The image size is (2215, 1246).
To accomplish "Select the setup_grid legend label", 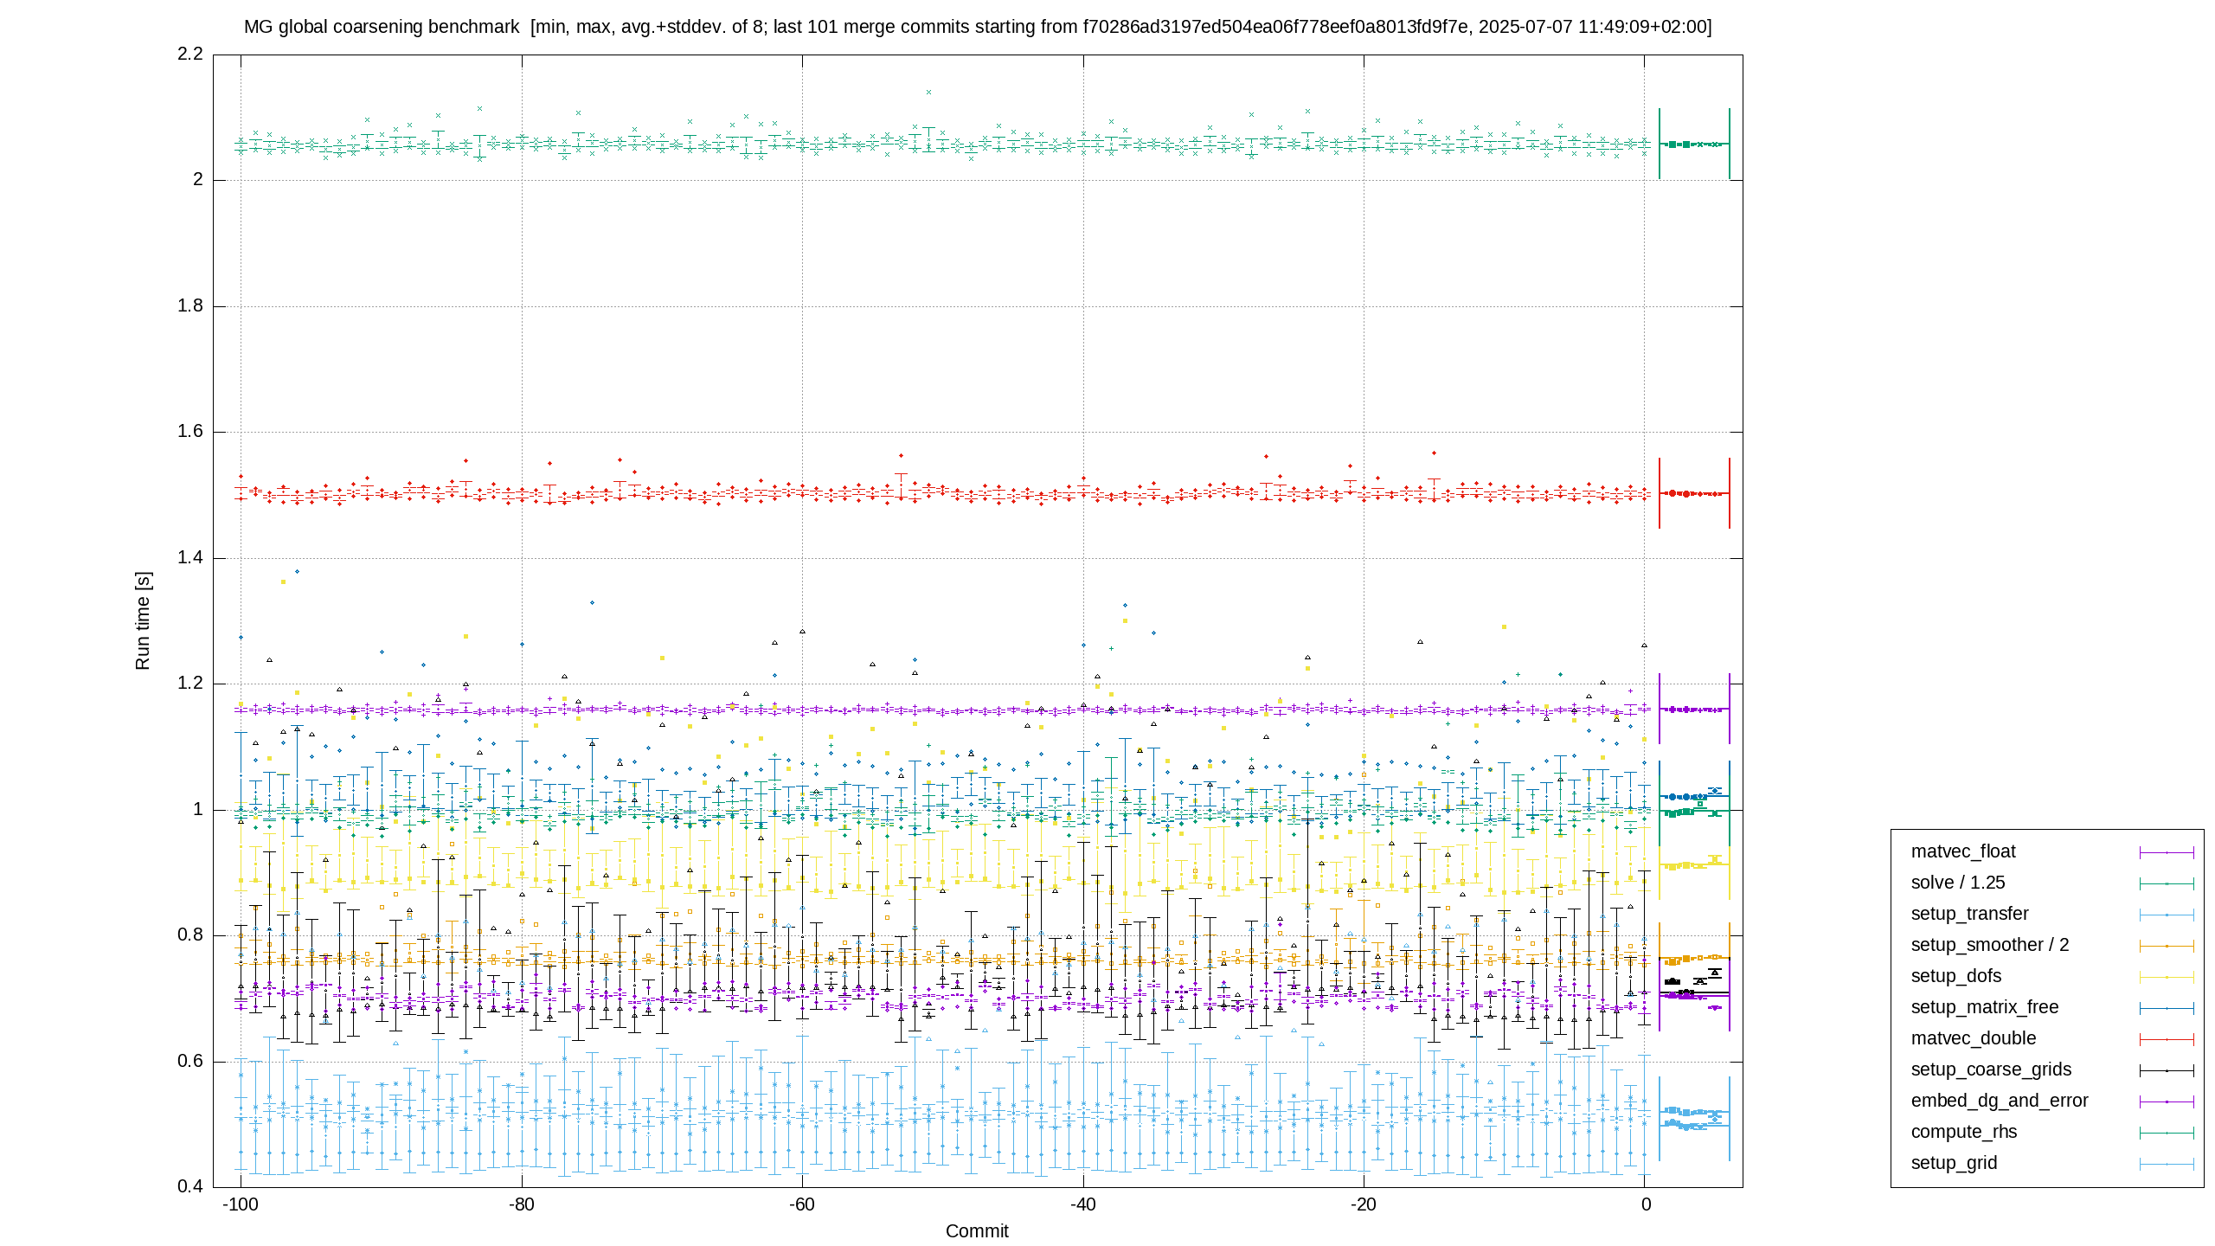I will pos(1954,1163).
